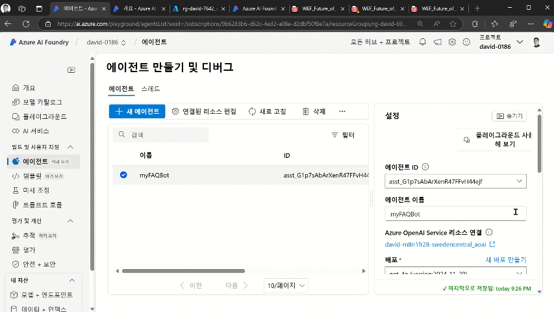Click the 에이전트 이름 text field
The width and height of the screenshot is (554, 312).
coord(448,213)
